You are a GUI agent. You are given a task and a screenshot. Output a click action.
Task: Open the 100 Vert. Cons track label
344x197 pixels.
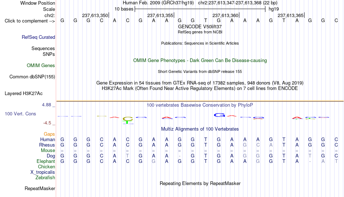point(20,114)
